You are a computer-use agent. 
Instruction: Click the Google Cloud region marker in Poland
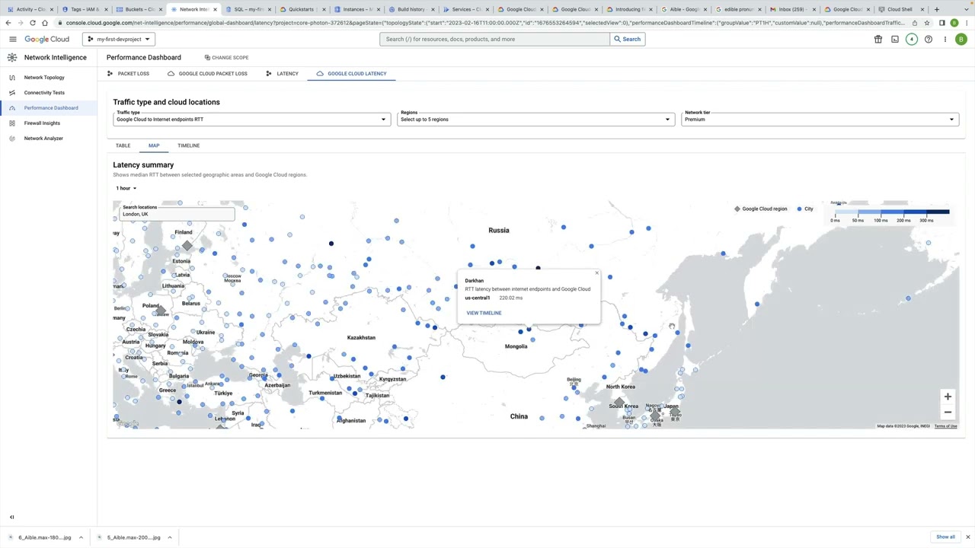click(x=160, y=310)
